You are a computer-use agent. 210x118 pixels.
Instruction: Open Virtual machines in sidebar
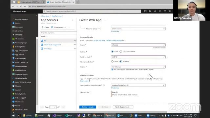coord(21,66)
